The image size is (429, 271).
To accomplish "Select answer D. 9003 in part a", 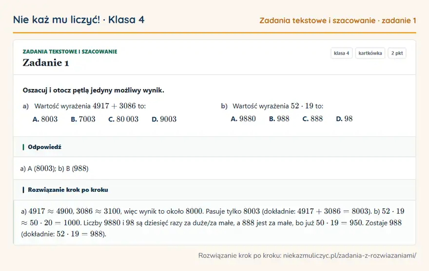I will coord(164,119).
